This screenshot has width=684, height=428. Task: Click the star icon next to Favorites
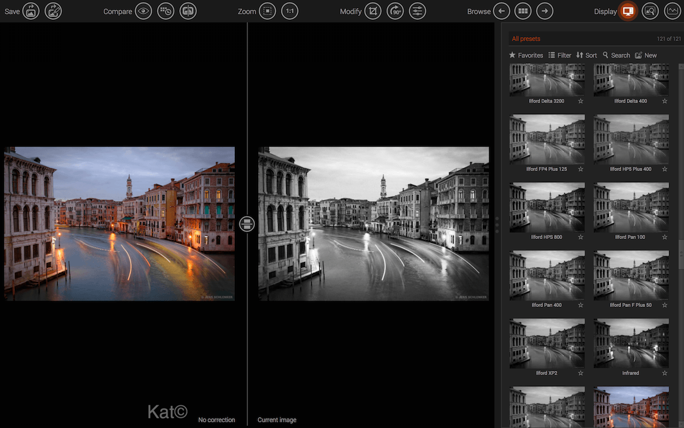tap(512, 55)
